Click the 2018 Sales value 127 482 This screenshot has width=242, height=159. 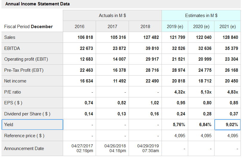click(150, 37)
